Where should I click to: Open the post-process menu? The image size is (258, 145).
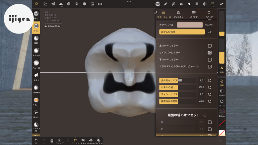click(84, 4)
